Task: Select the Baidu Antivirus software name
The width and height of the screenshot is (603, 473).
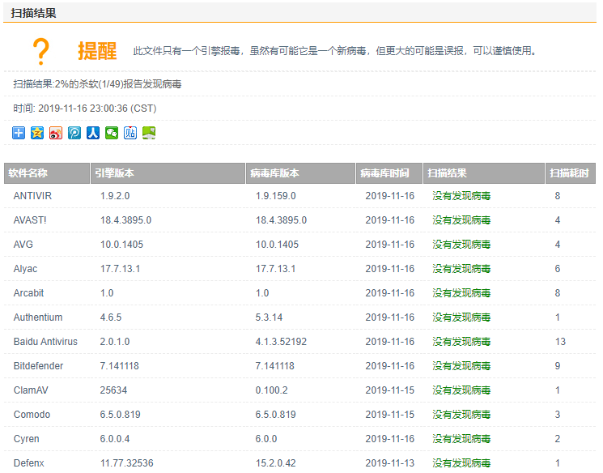Action: (45, 341)
